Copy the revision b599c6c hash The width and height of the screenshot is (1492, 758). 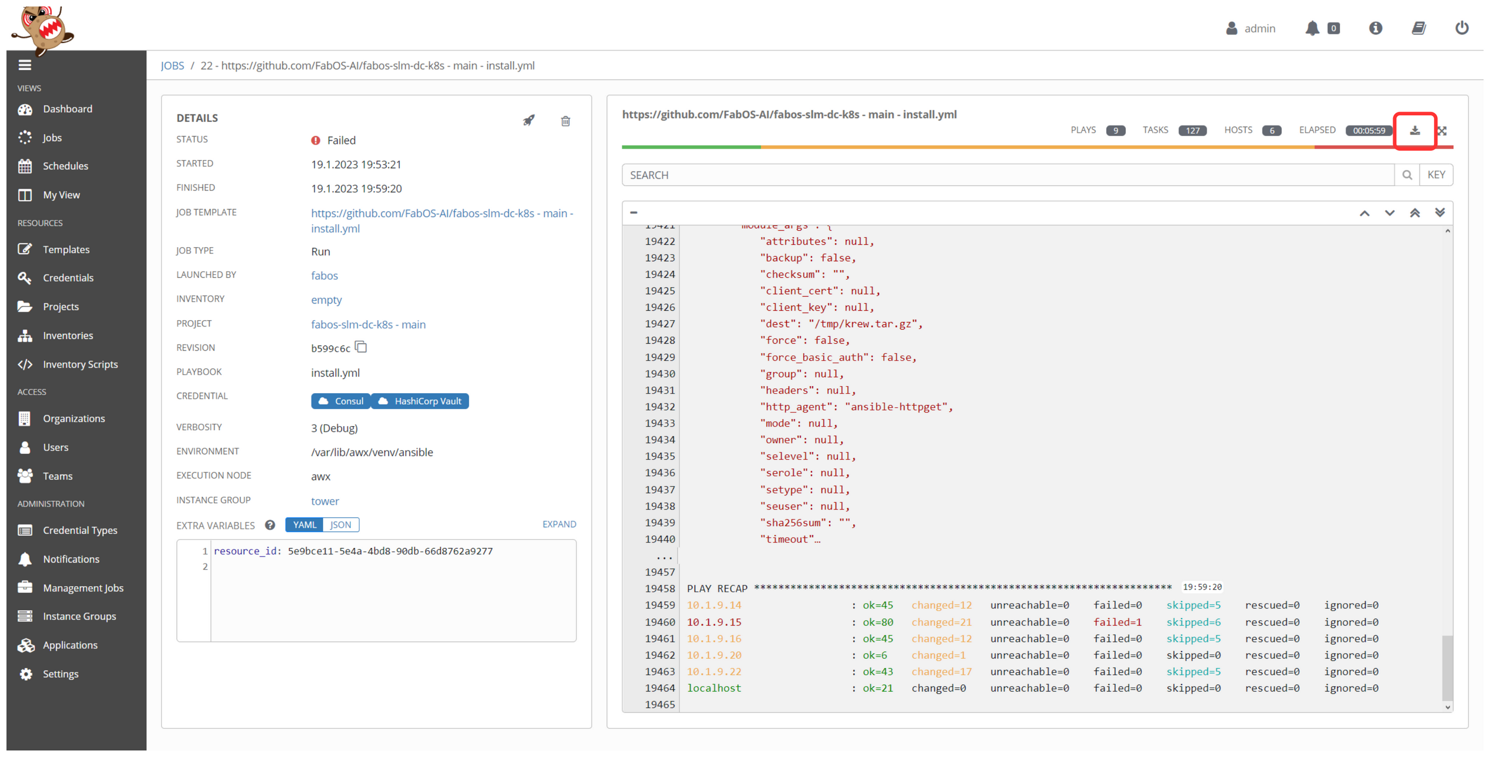pos(361,347)
